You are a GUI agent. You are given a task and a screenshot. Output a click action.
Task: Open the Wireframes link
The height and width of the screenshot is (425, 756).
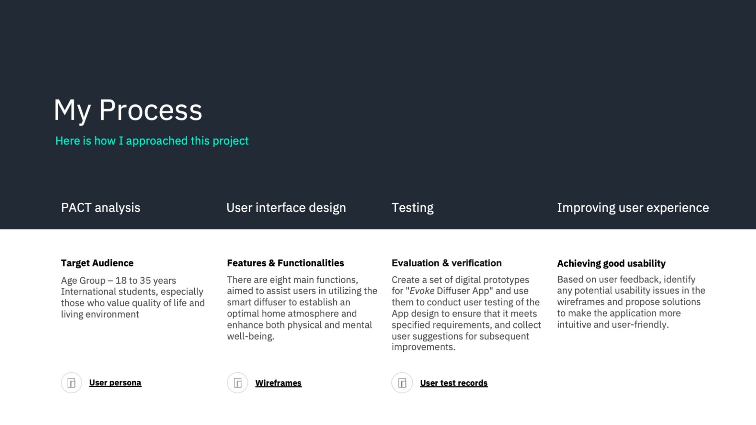coord(278,383)
